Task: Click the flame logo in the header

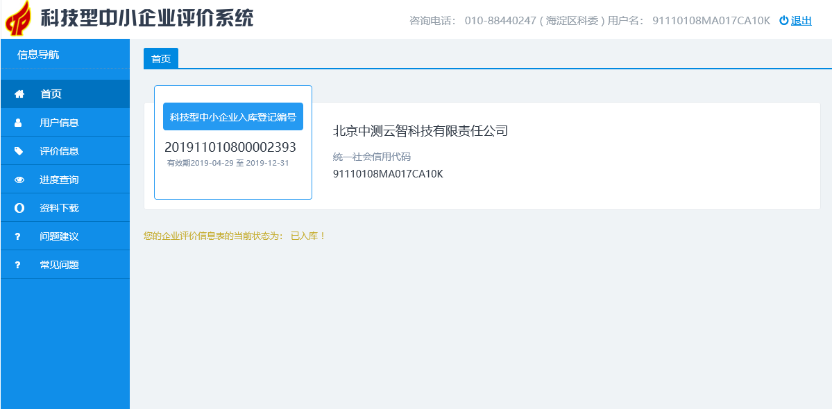Action: tap(18, 17)
